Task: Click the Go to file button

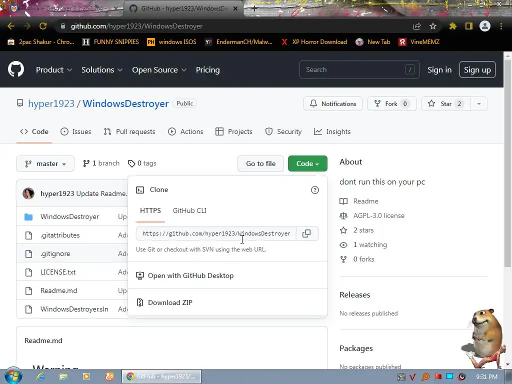Action: [x=260, y=163]
